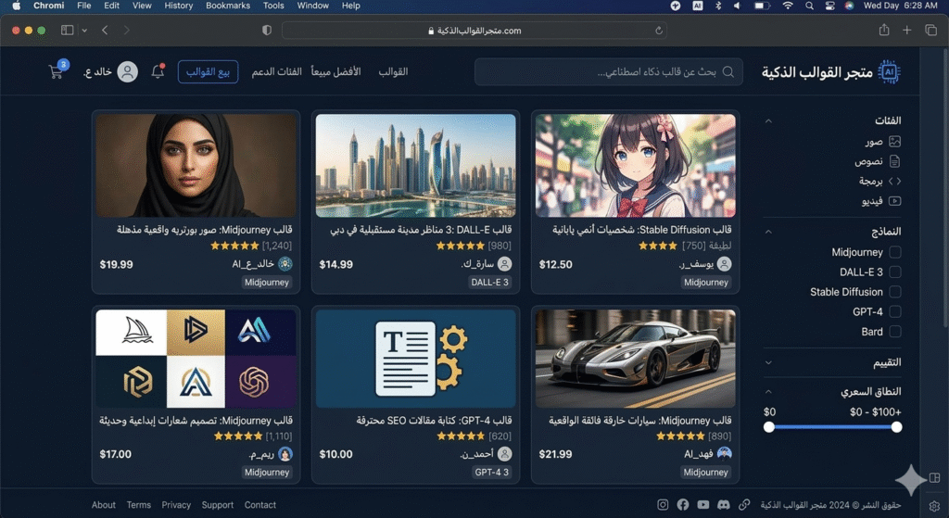Open the shopping cart icon
The width and height of the screenshot is (949, 518).
click(x=57, y=72)
